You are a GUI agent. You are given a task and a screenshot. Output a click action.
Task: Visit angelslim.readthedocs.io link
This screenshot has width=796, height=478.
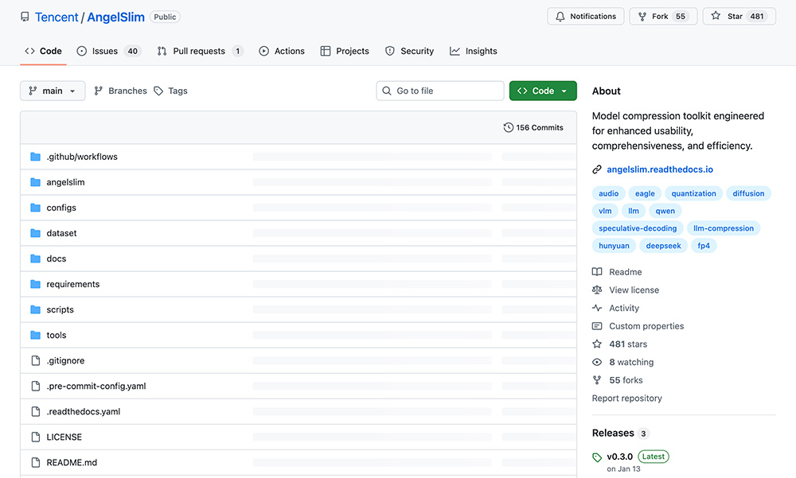pos(659,169)
